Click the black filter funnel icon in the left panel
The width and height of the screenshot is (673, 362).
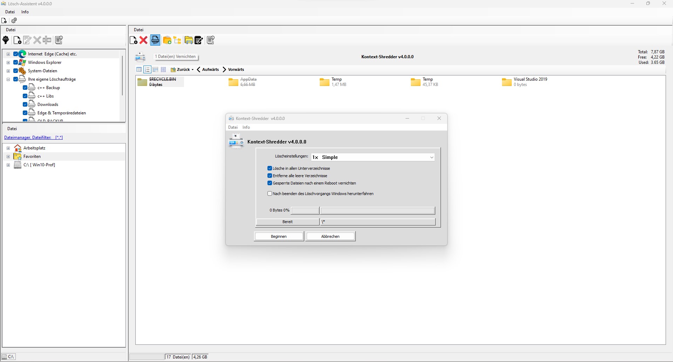(6, 40)
